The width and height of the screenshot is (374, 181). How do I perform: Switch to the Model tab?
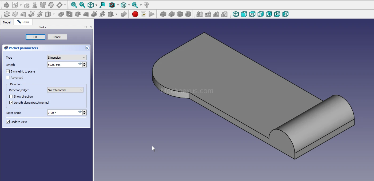tap(7, 22)
